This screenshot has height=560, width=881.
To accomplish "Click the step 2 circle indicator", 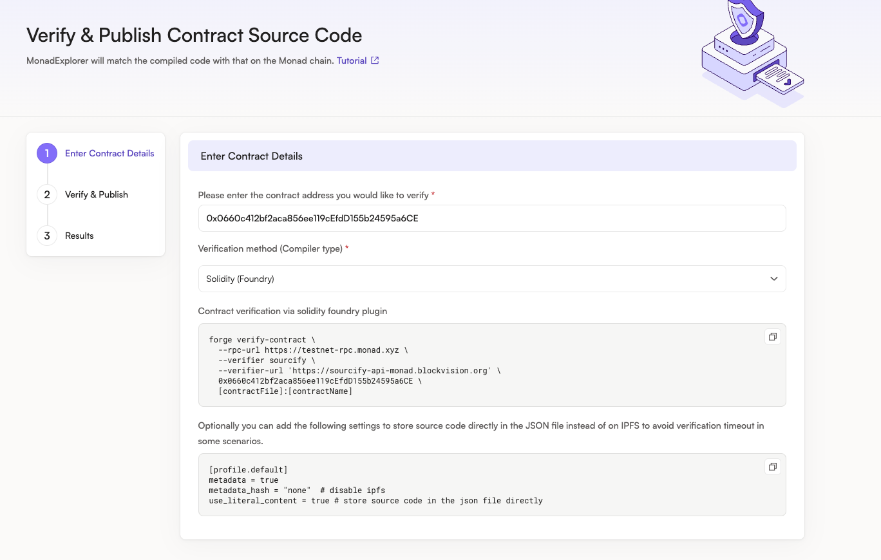I will pos(47,194).
